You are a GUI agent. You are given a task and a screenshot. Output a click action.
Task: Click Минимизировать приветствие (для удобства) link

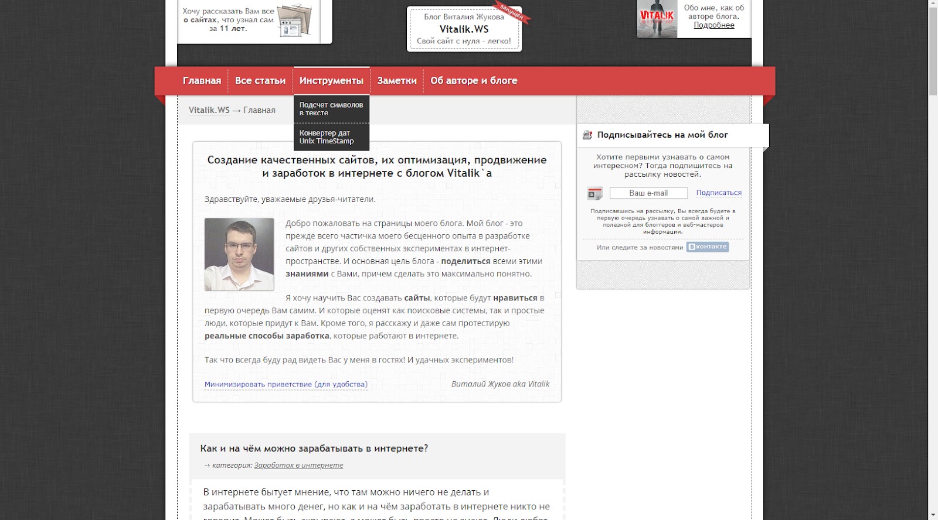coord(286,384)
